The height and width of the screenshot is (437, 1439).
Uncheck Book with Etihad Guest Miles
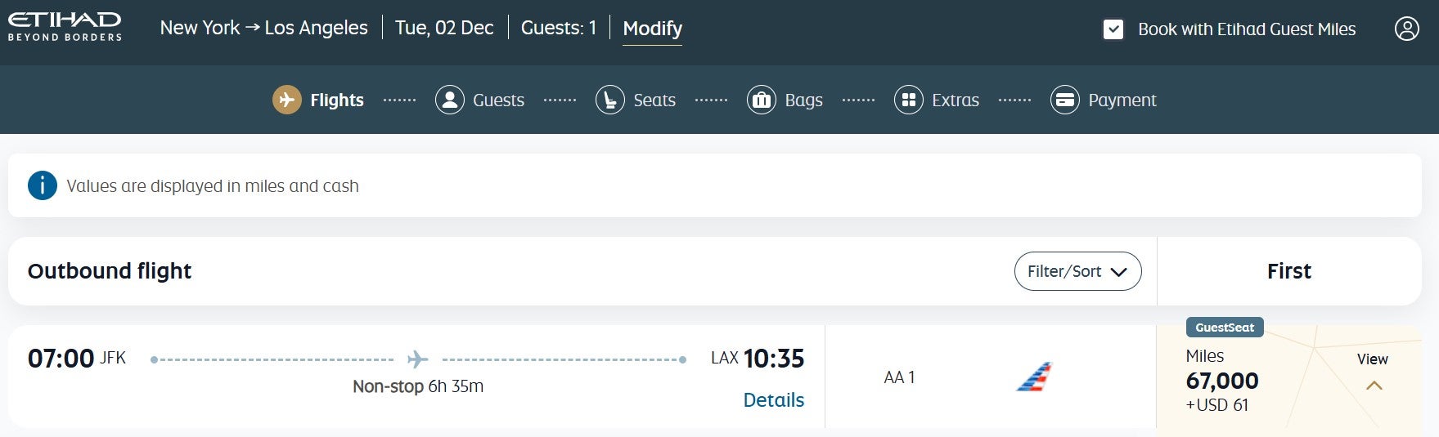[1113, 29]
